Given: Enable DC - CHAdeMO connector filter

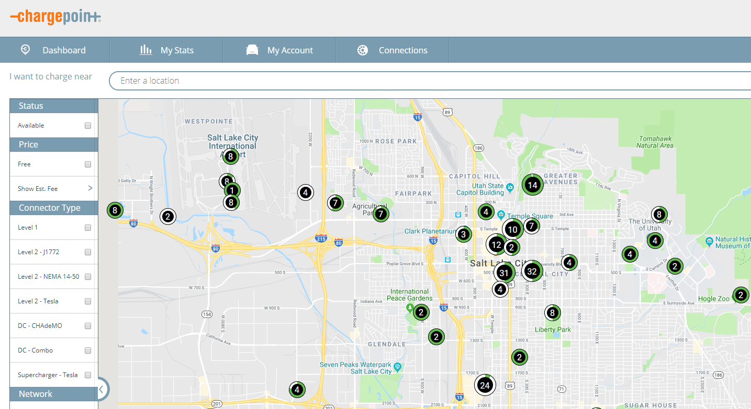Looking at the screenshot, I should click(88, 326).
